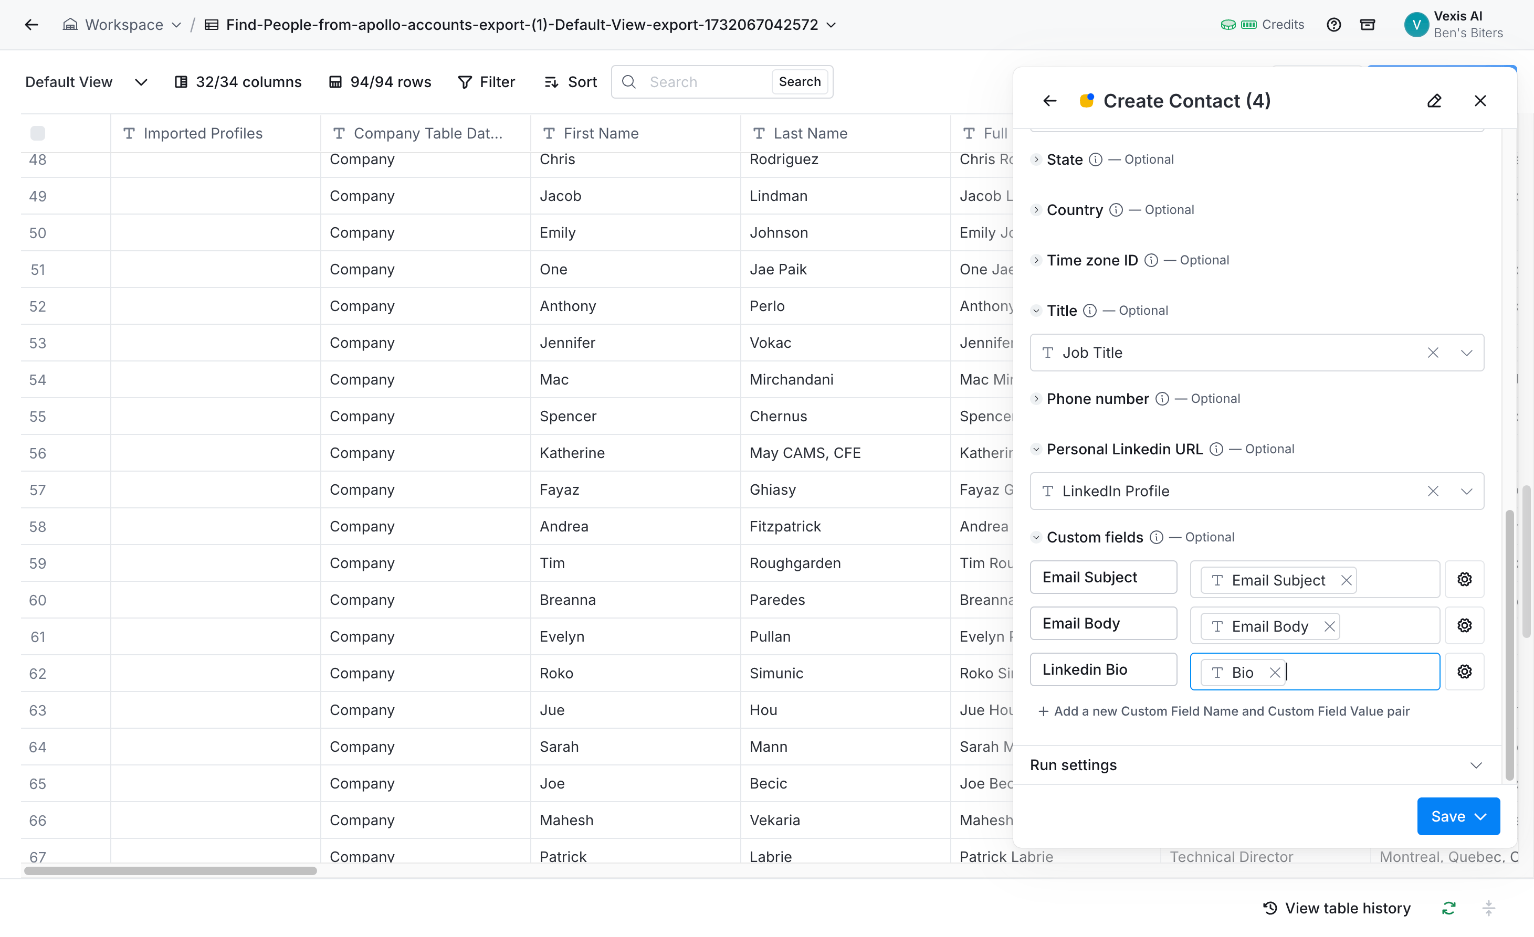Open the LinkedIn Profile column dropdown arrow
This screenshot has height=937, width=1534.
[x=1466, y=492]
